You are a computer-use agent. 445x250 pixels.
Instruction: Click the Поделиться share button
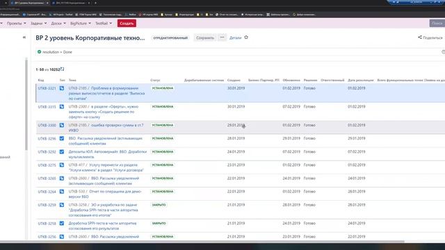[430, 37]
